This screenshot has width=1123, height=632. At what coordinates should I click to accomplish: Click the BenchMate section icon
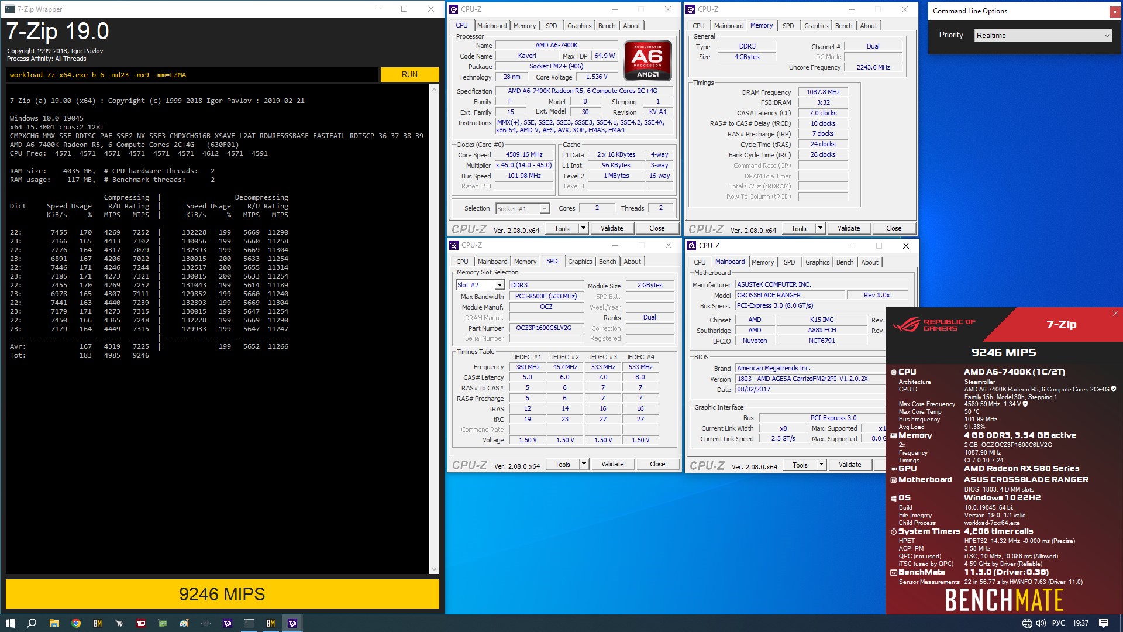coord(894,572)
